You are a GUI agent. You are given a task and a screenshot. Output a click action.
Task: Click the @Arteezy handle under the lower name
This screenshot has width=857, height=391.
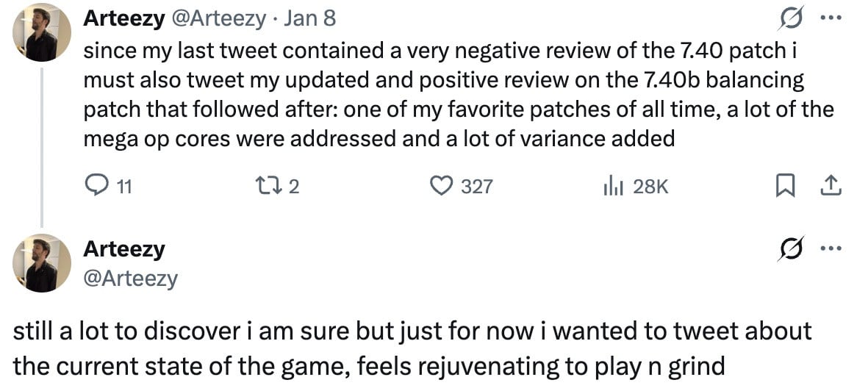[x=130, y=278]
